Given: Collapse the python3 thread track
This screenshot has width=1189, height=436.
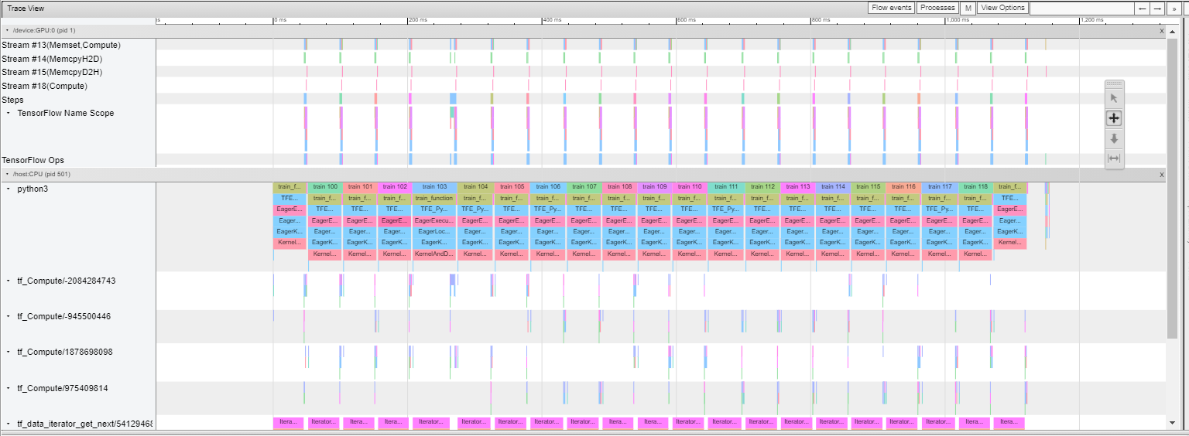Looking at the screenshot, I should (9, 189).
